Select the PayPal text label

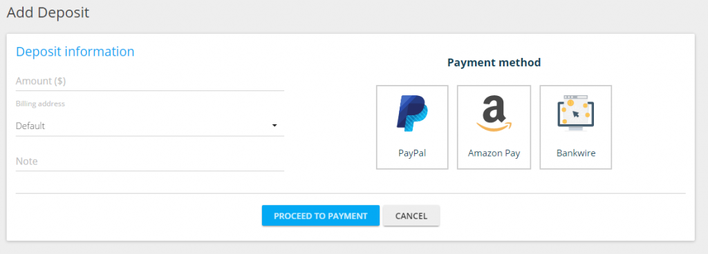pos(412,153)
